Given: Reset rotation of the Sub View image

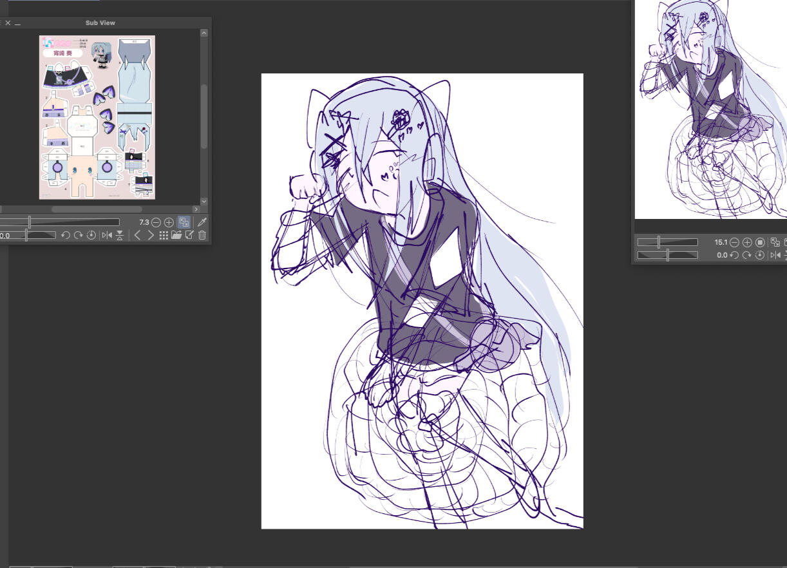Looking at the screenshot, I should [91, 236].
